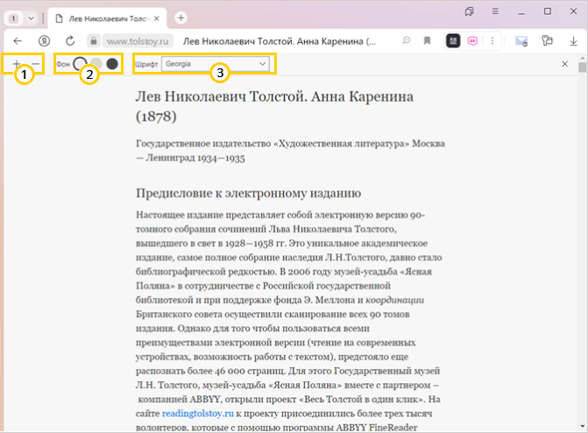588x433 pixels.
Task: Open a new tab
Action: click(x=181, y=18)
